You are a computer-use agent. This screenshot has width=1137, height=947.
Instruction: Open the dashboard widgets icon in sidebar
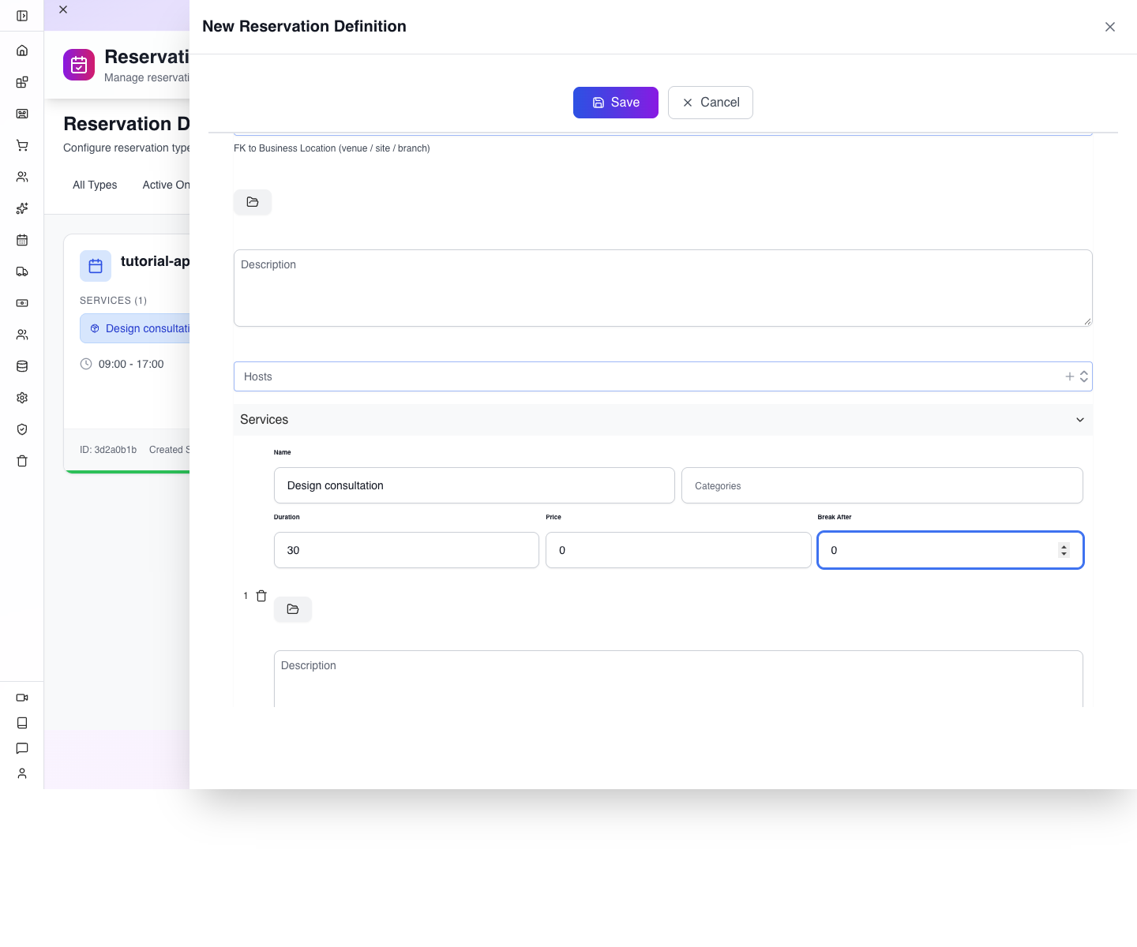tap(22, 82)
